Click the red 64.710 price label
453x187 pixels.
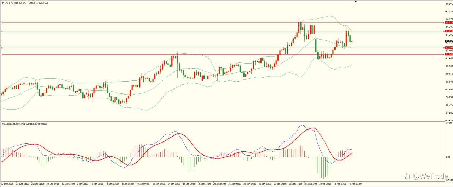pos(449,31)
